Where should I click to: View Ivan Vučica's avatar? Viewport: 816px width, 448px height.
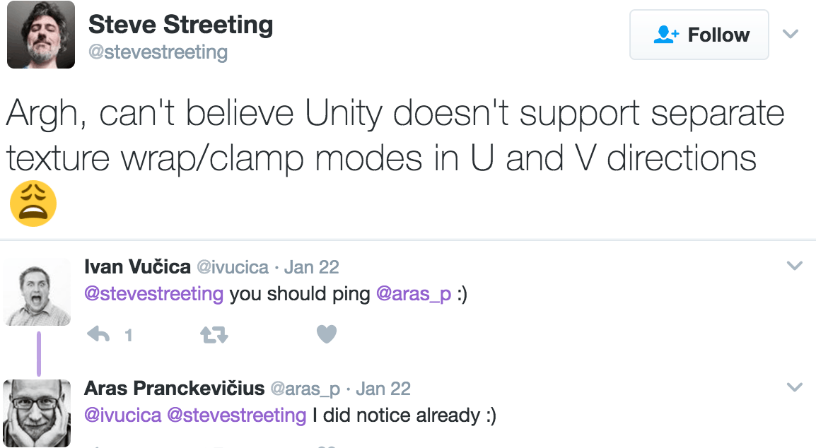tap(37, 292)
